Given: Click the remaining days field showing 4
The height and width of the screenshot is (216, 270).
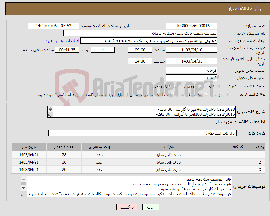Looking at the screenshot, I should tap(103, 50).
